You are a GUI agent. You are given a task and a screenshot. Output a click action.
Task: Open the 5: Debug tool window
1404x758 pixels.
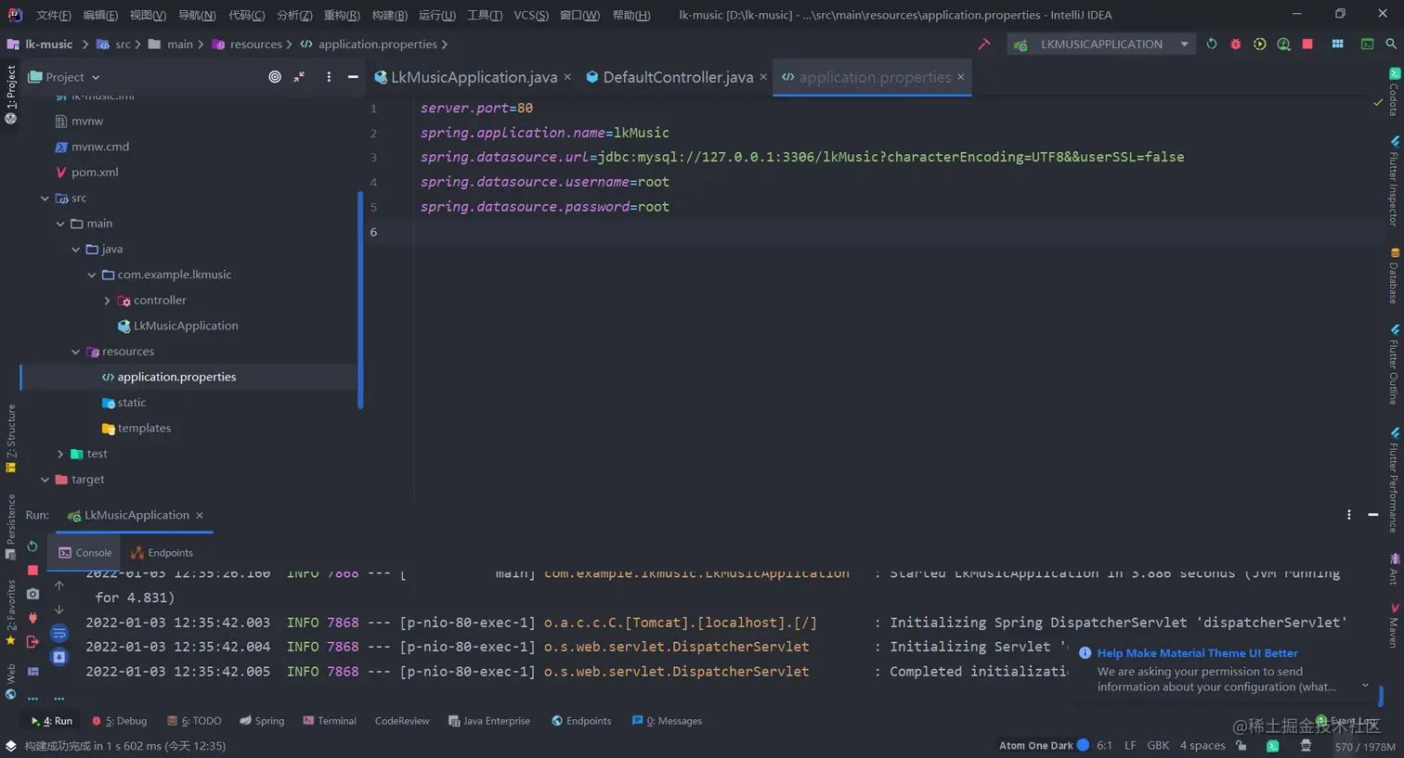pyautogui.click(x=120, y=721)
